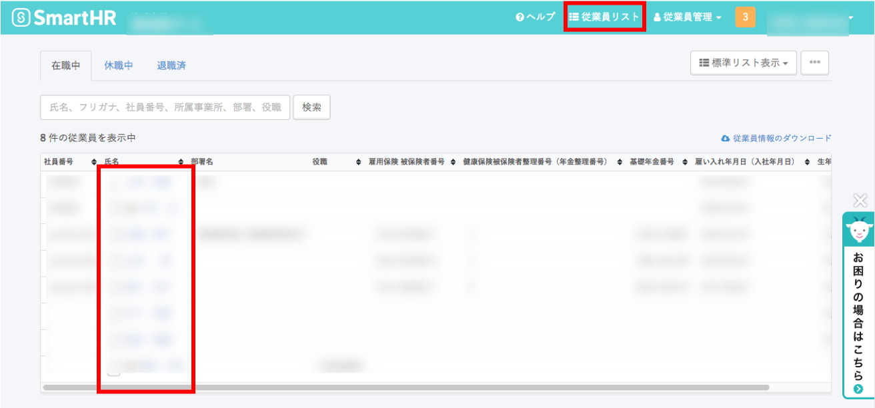Viewport: 875px width, 408px height.
Task: Sort by the 氏名 column arrows
Action: pos(181,162)
